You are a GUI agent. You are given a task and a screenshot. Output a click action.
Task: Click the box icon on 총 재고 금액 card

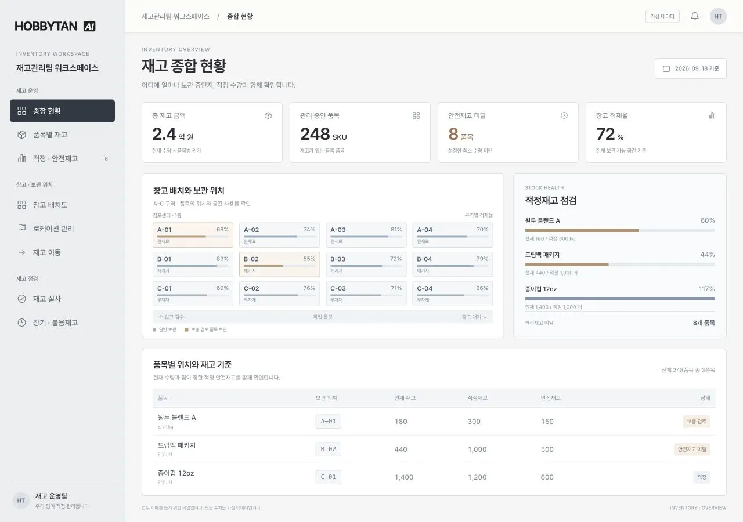click(268, 115)
